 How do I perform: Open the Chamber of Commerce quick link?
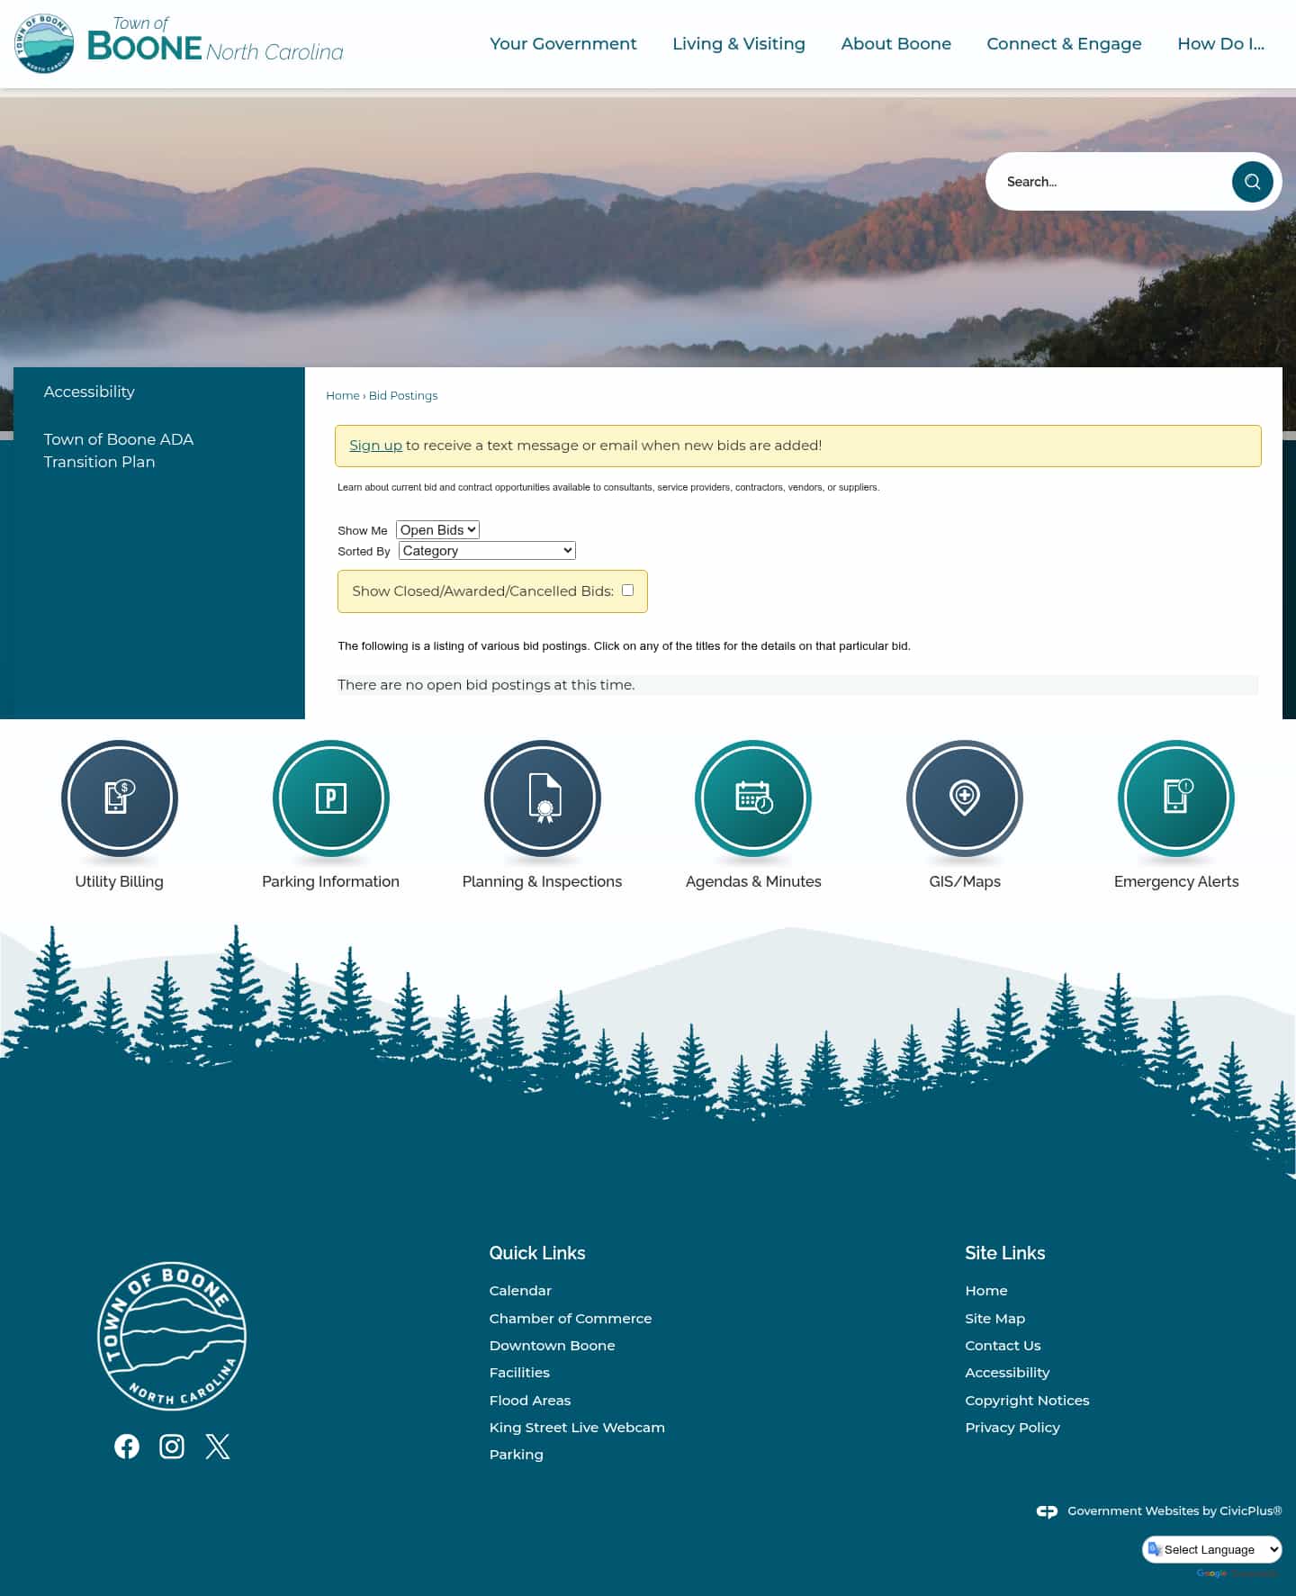tap(571, 1318)
